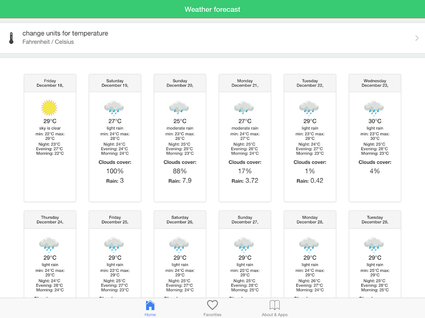Click Night: 26°C on Monday December 28
Screen dimensions: 425x318
point(309,281)
